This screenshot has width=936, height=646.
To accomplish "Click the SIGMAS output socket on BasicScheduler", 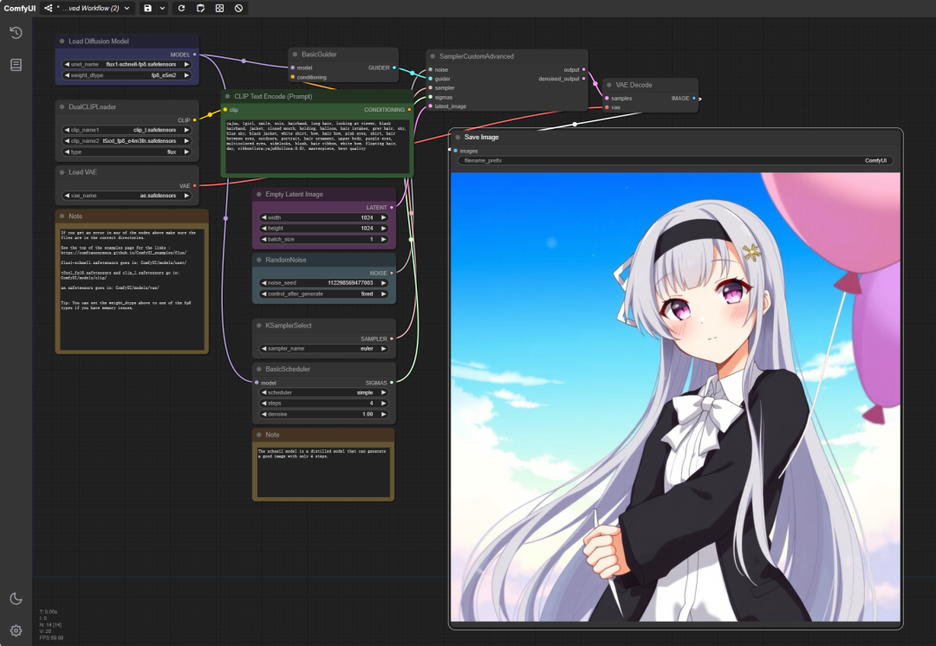I will point(392,383).
